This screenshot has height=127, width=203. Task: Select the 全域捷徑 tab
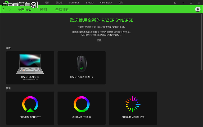(62, 10)
